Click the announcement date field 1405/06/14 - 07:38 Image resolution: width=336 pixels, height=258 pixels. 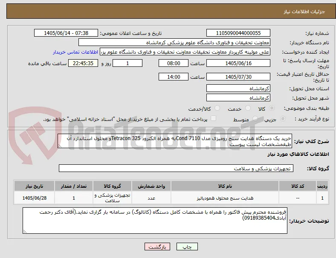coord(66,33)
